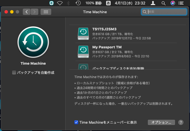The height and width of the screenshot is (131, 190).
Task: Open the date and time menu
Action: [130, 3]
